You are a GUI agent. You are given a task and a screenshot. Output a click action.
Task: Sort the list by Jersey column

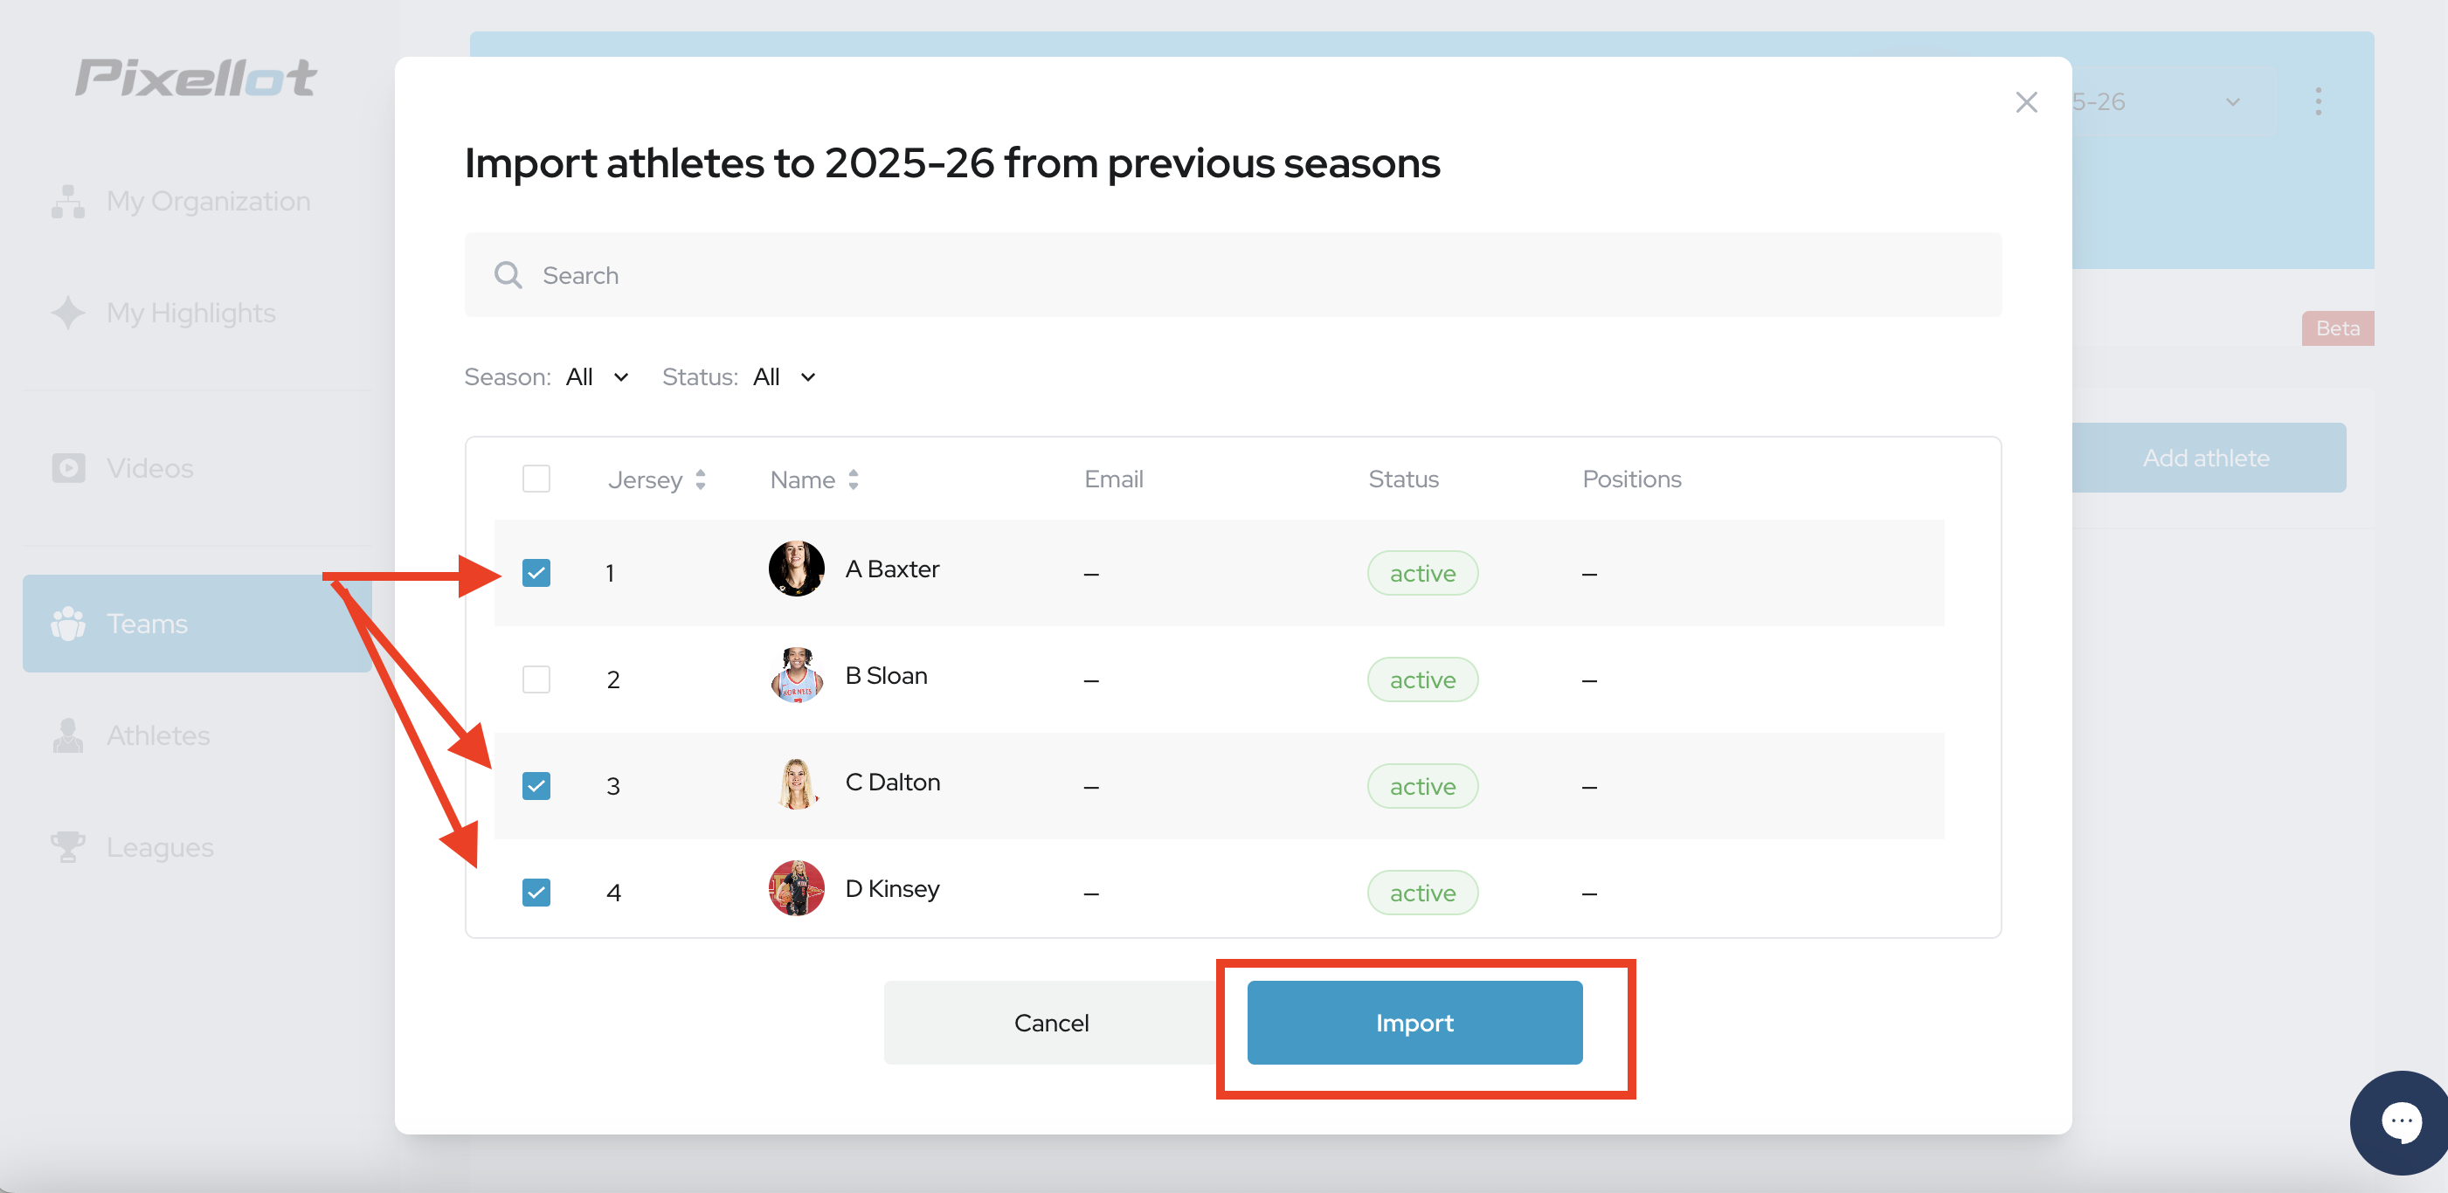(657, 479)
